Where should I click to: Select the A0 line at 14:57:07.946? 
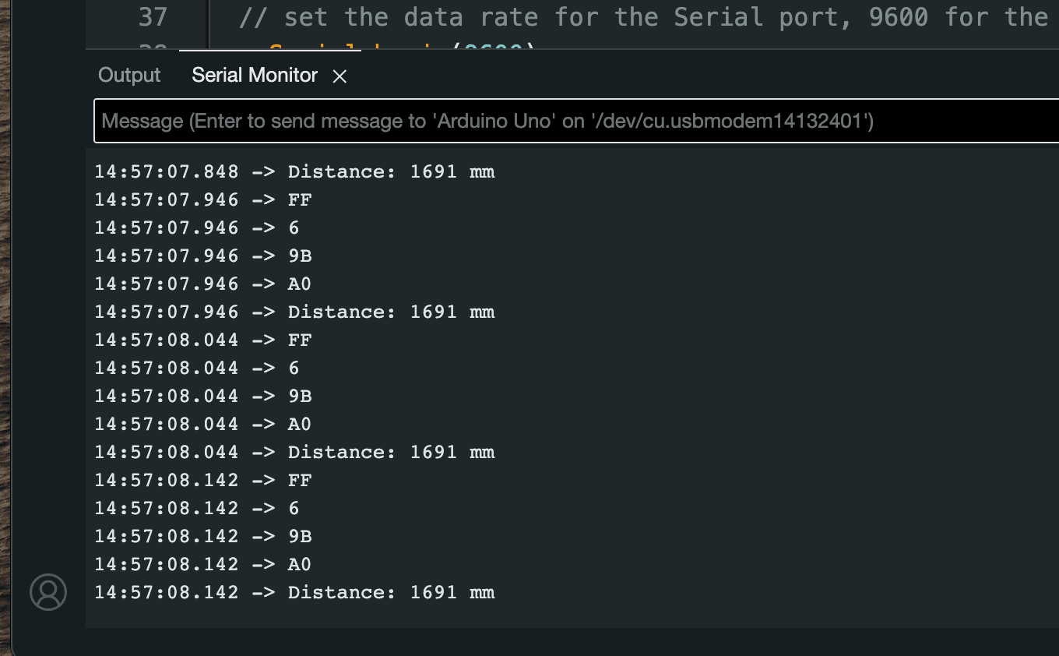tap(203, 284)
